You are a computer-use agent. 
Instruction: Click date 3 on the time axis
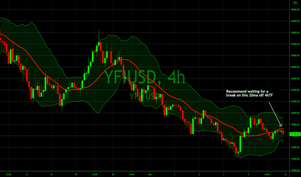pyautogui.click(x=174, y=174)
